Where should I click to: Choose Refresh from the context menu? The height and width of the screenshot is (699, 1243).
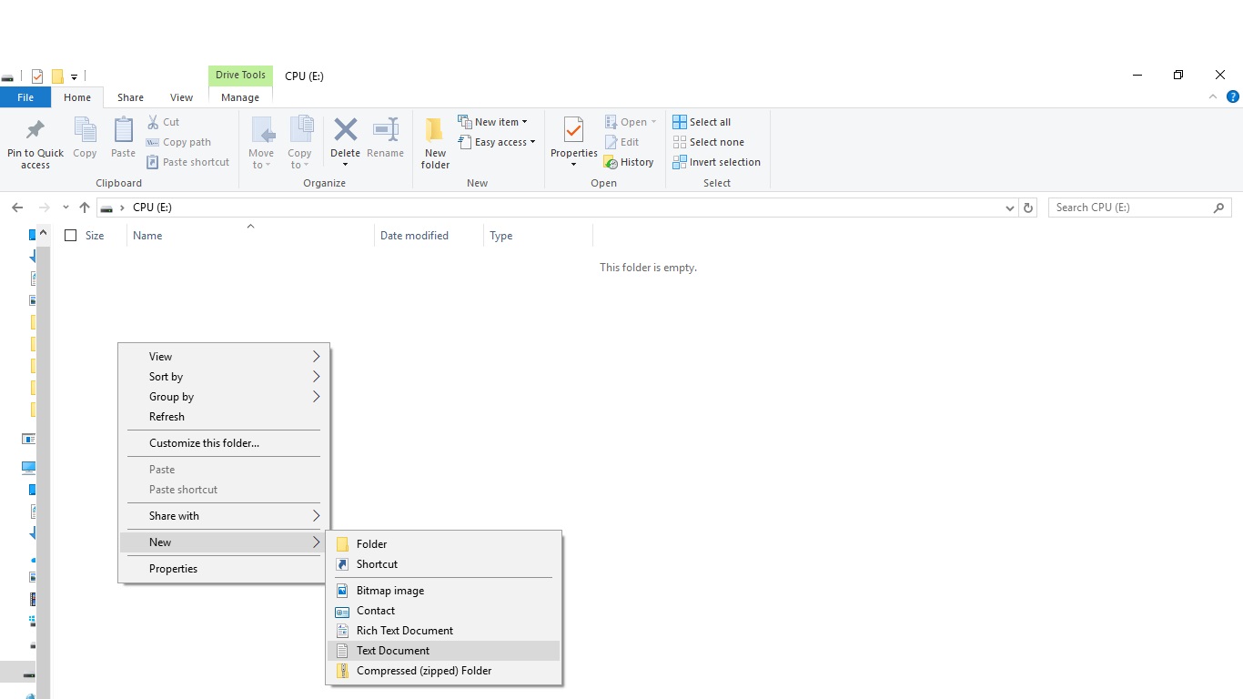click(x=224, y=417)
